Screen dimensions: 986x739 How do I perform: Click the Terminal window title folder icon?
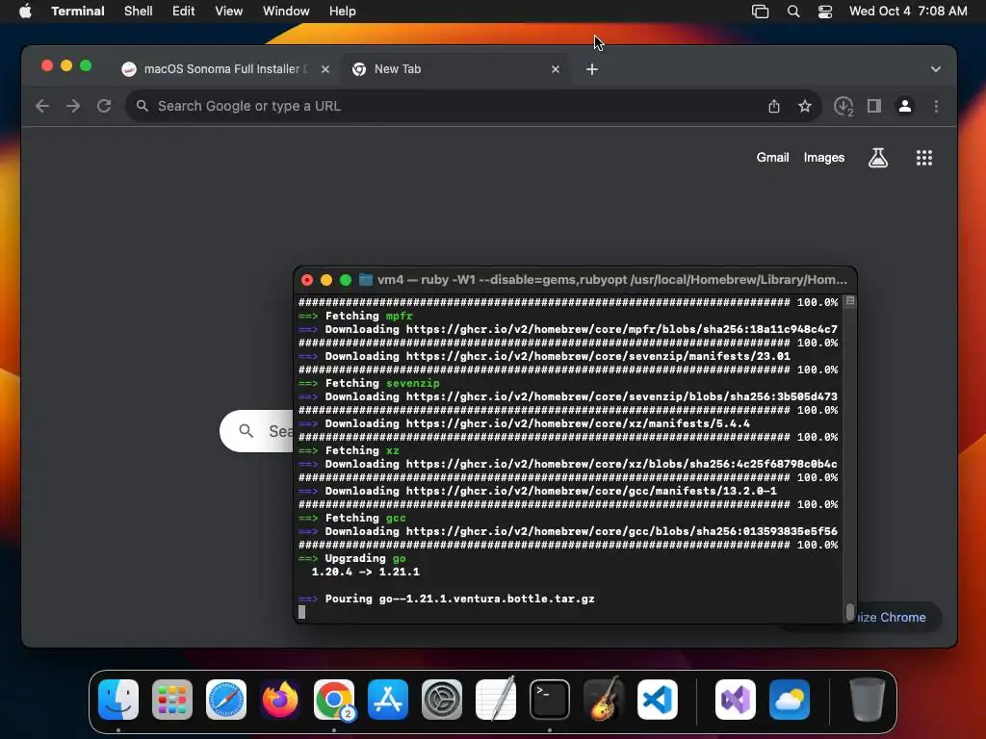point(365,280)
